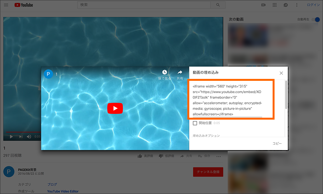This screenshot has height=194, width=323.
Task: Open the settings three-dot menu in header
Action: click(x=297, y=5)
